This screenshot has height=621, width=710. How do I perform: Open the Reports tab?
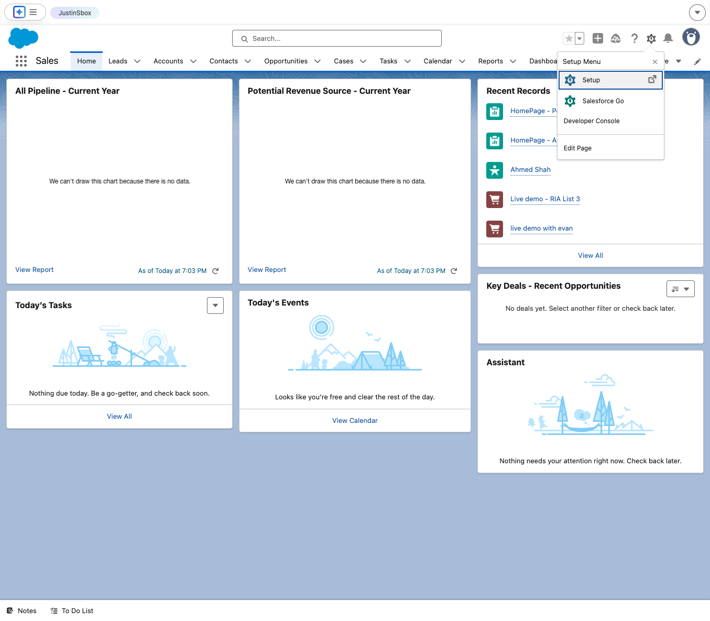[490, 61]
